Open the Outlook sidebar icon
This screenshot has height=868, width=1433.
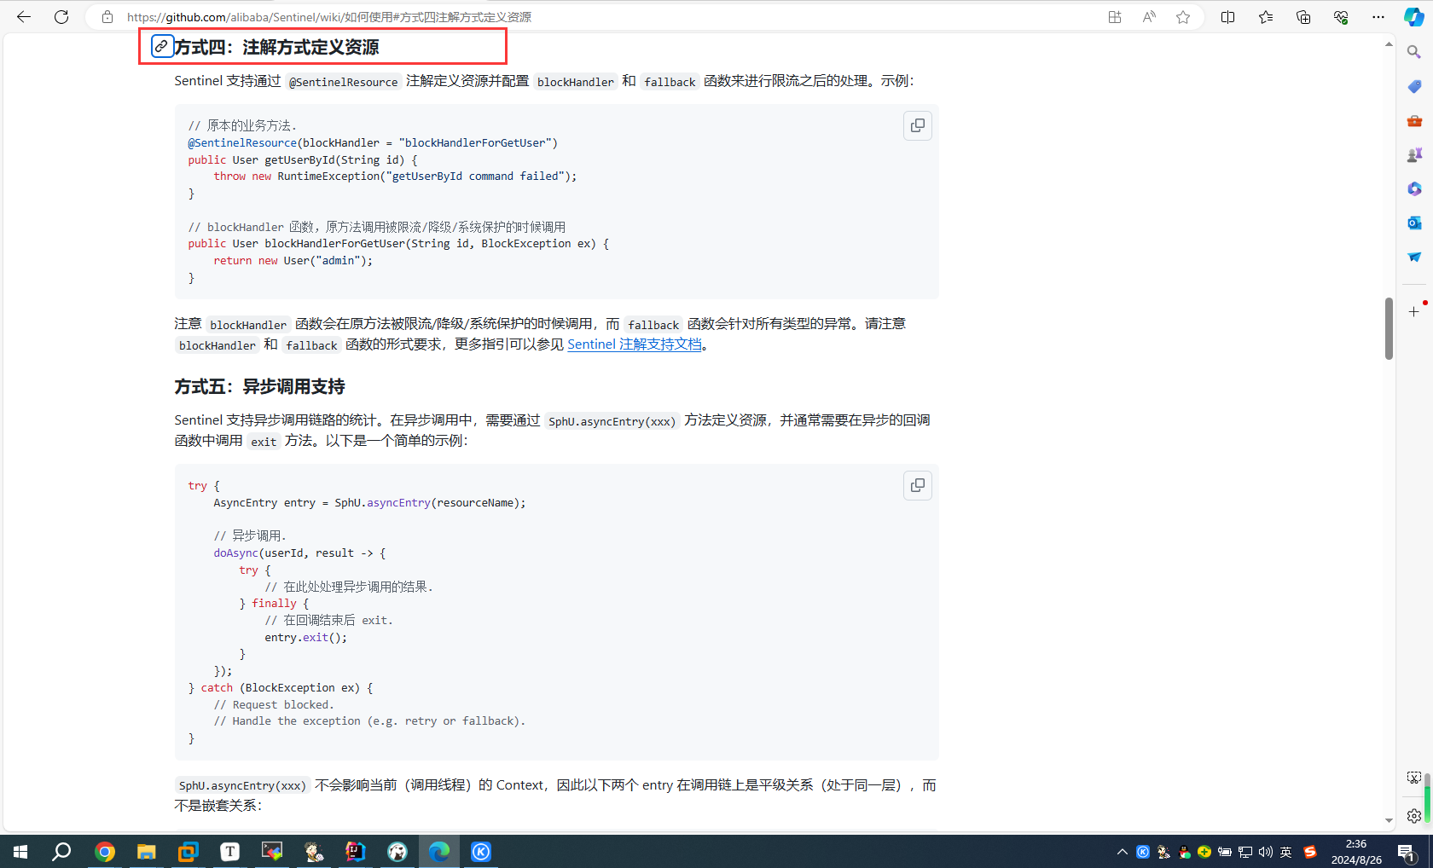click(1414, 223)
